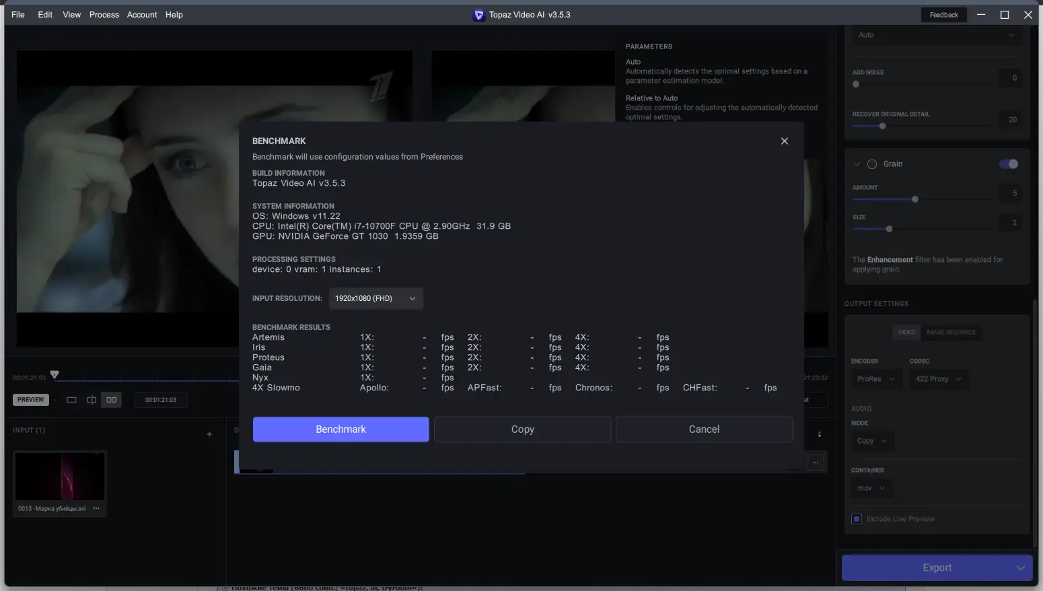Enable Include Live Preview checkbox
The image size is (1043, 591).
click(x=857, y=519)
